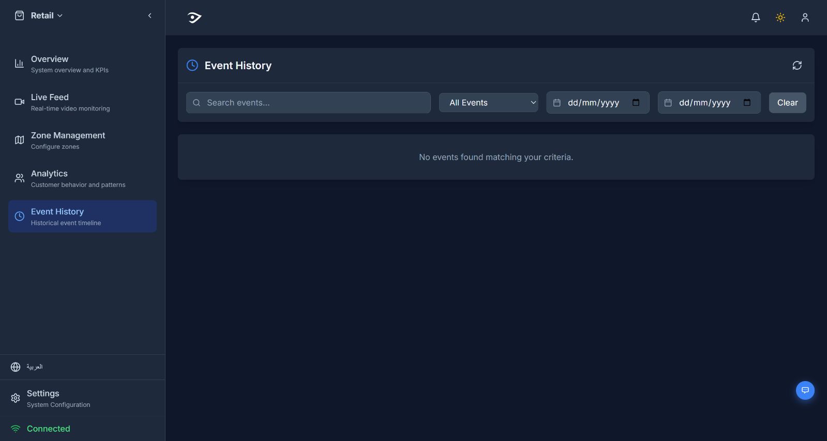Click the 'No events found matching your criteria.' message

tap(496, 157)
